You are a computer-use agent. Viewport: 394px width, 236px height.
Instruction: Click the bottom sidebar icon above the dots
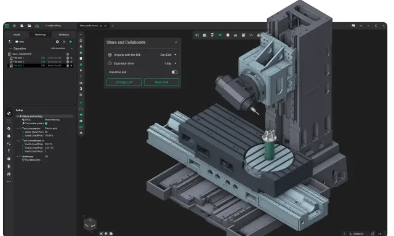tap(9, 174)
